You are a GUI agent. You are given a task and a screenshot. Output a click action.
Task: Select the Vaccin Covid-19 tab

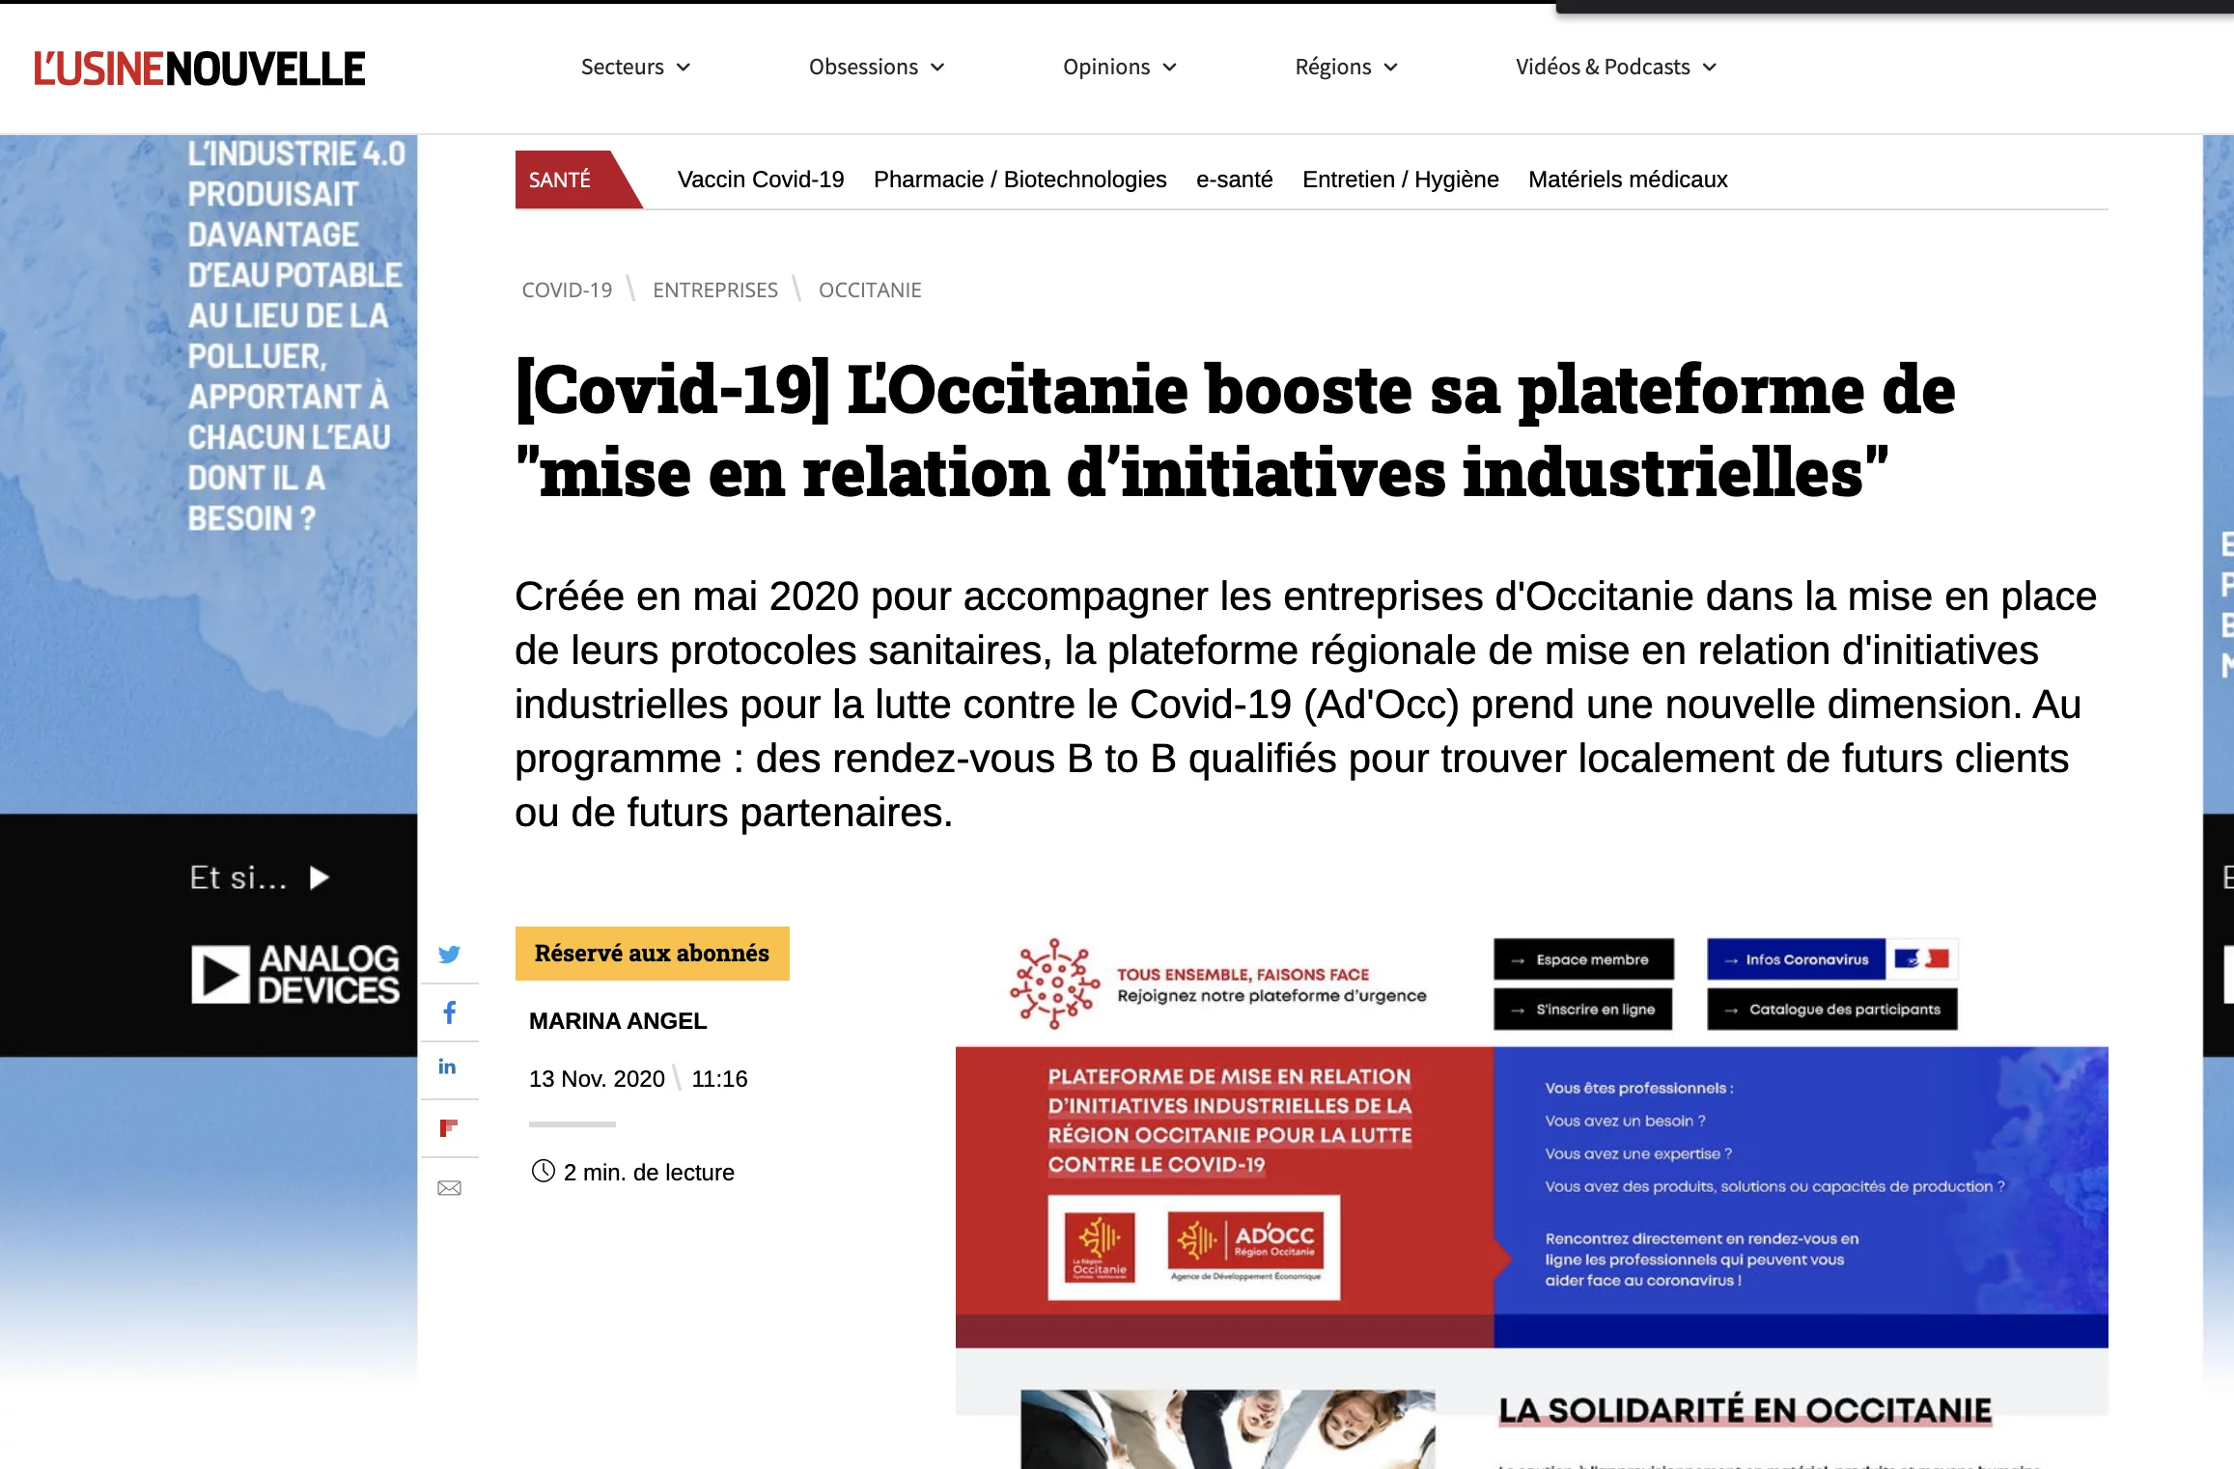tap(761, 180)
